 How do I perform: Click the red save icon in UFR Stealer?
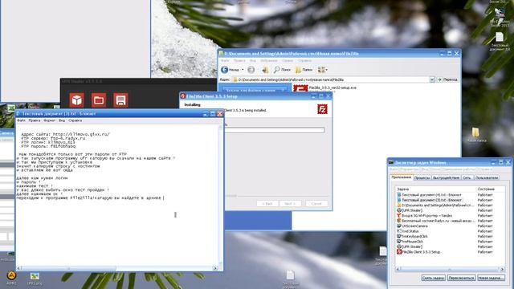tap(120, 100)
